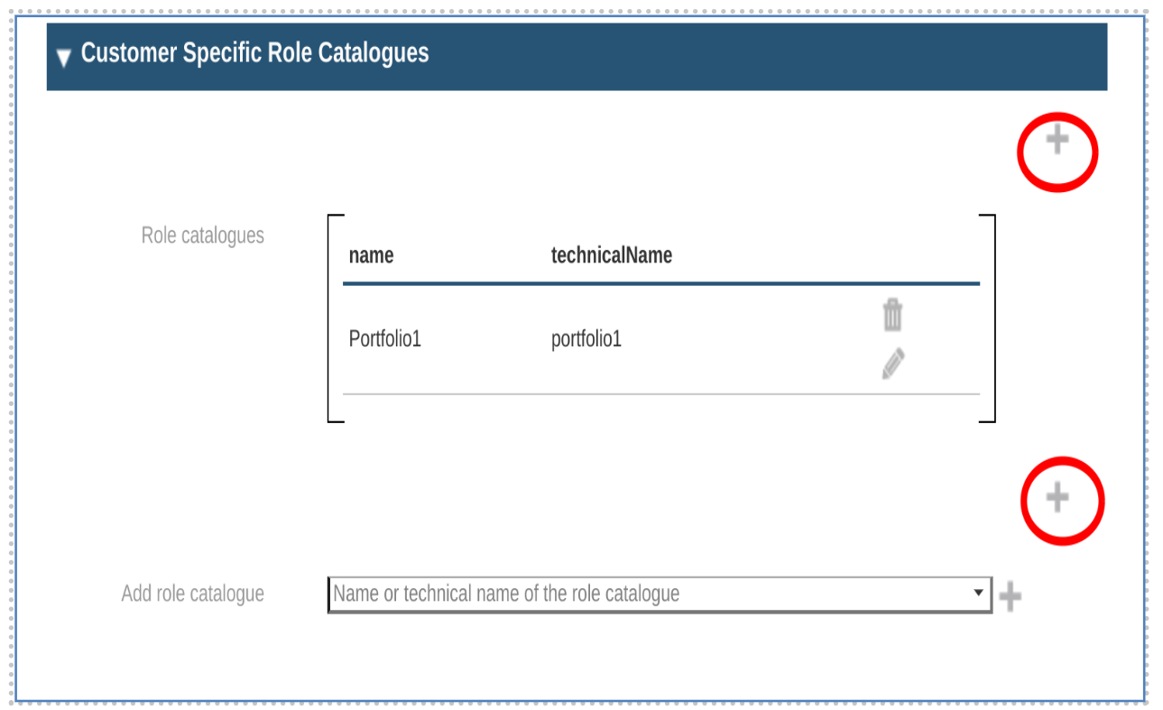The height and width of the screenshot is (710, 1163).
Task: Delete the Portfolio1 catalogue with trash icon
Action: 891,313
